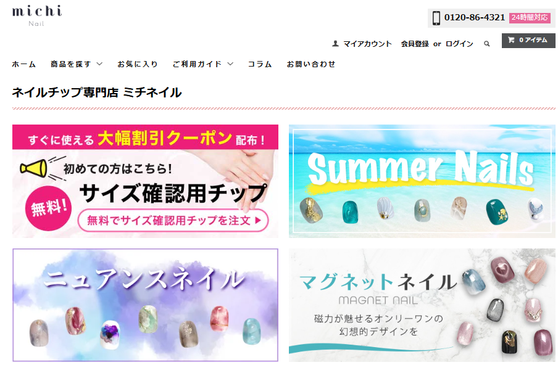Click the My Account person icon
The image size is (558, 365).
click(335, 44)
